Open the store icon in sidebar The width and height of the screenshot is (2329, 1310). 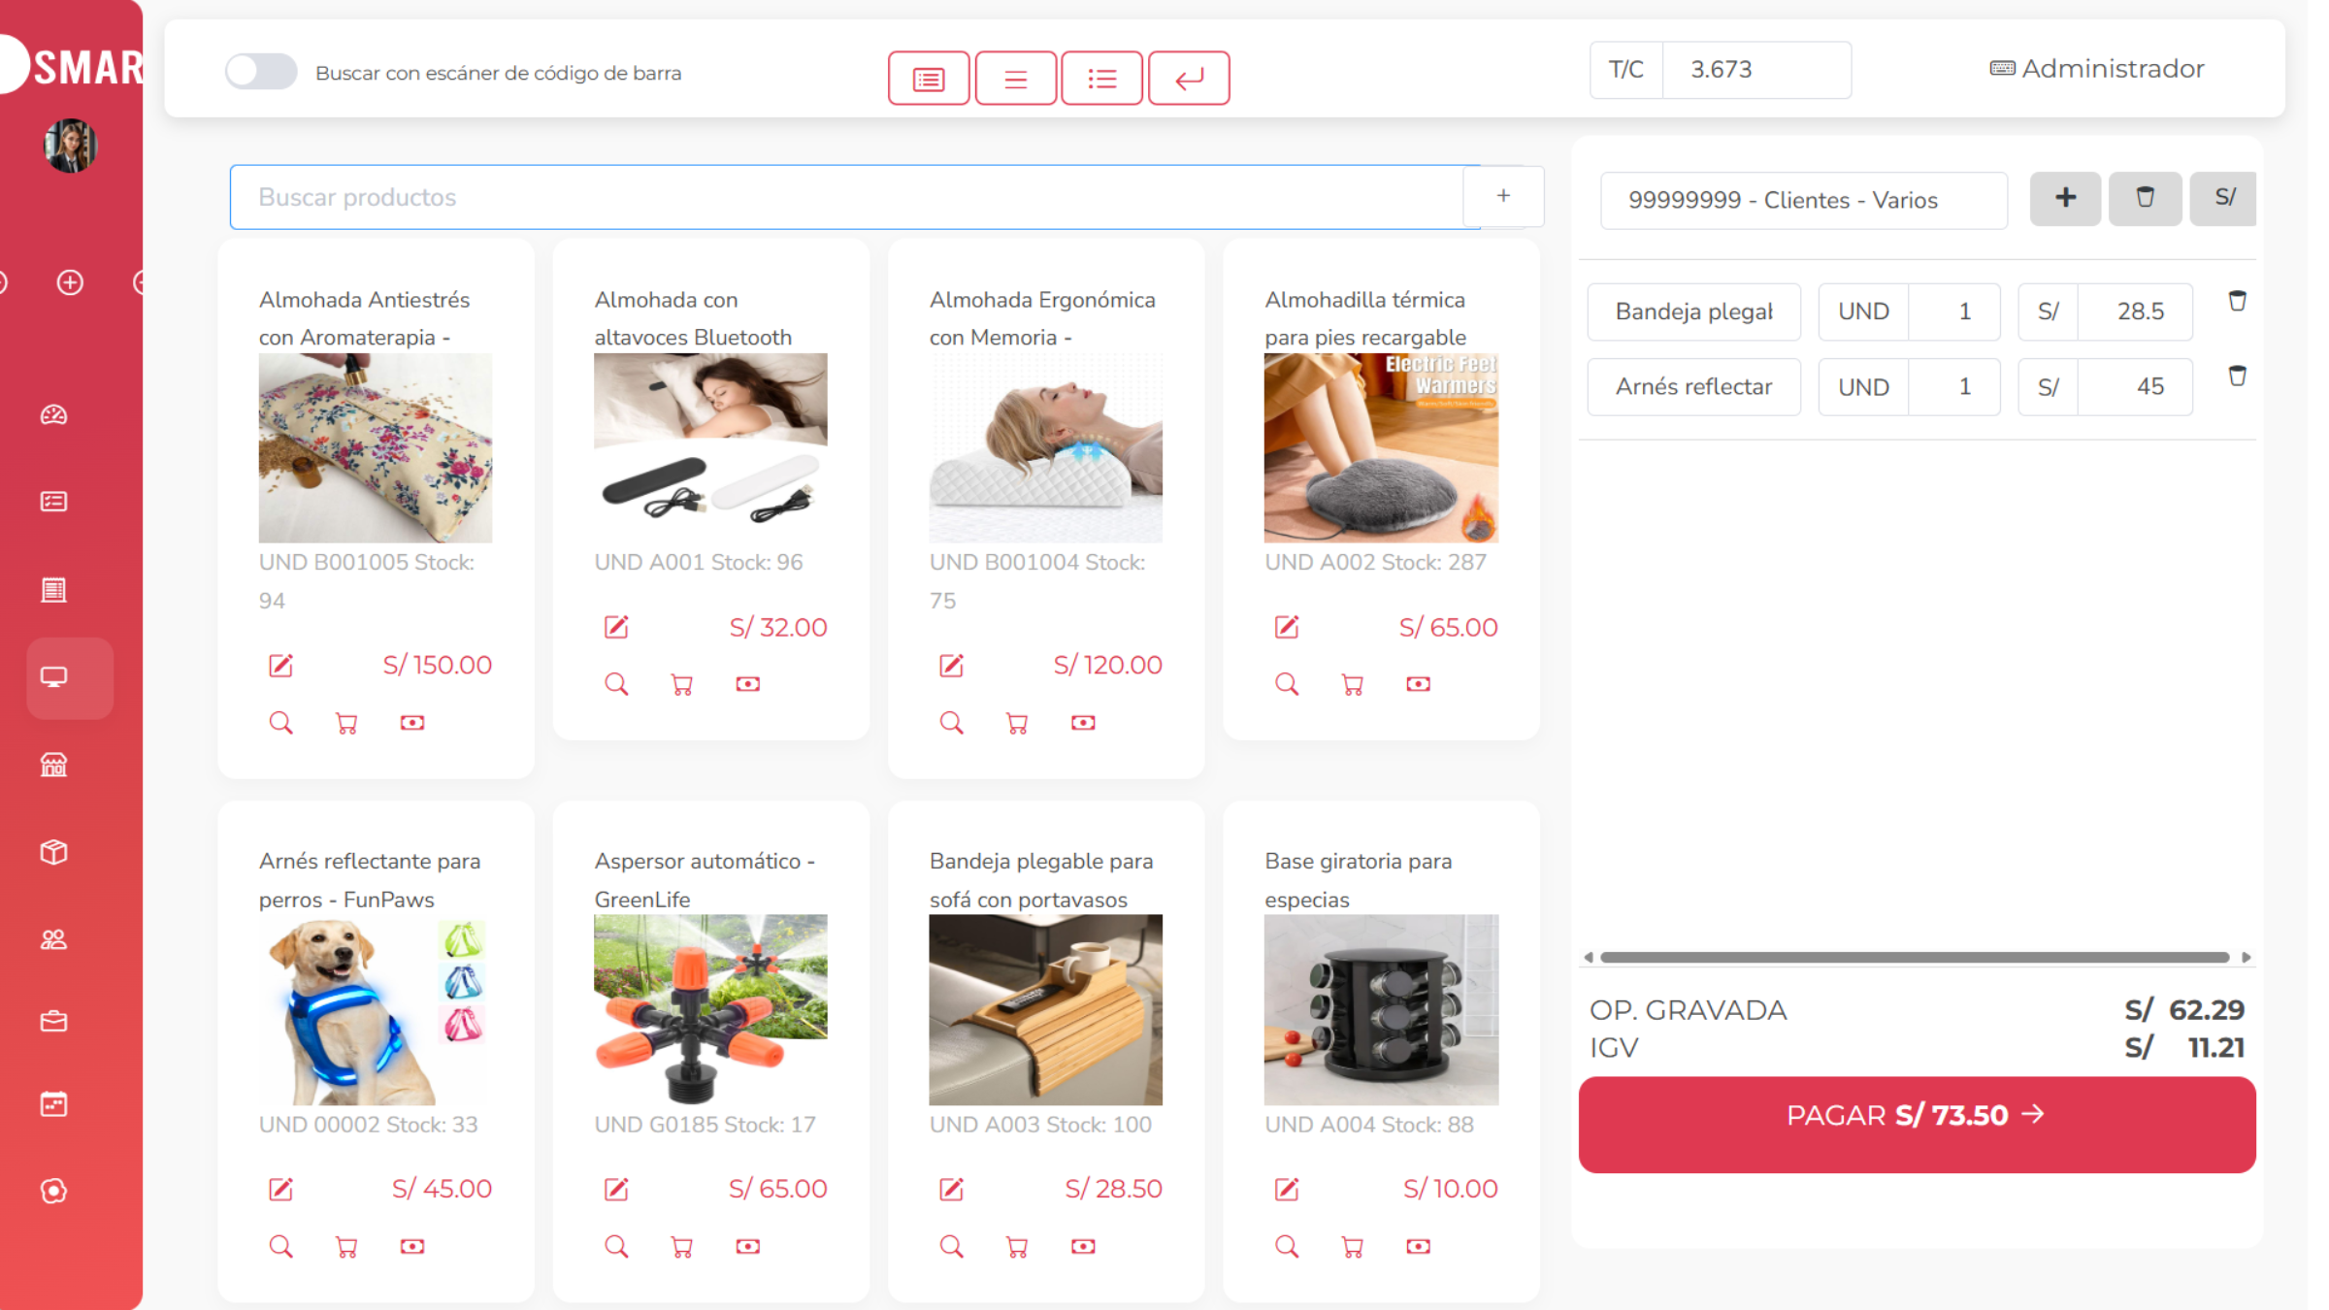[x=53, y=765]
